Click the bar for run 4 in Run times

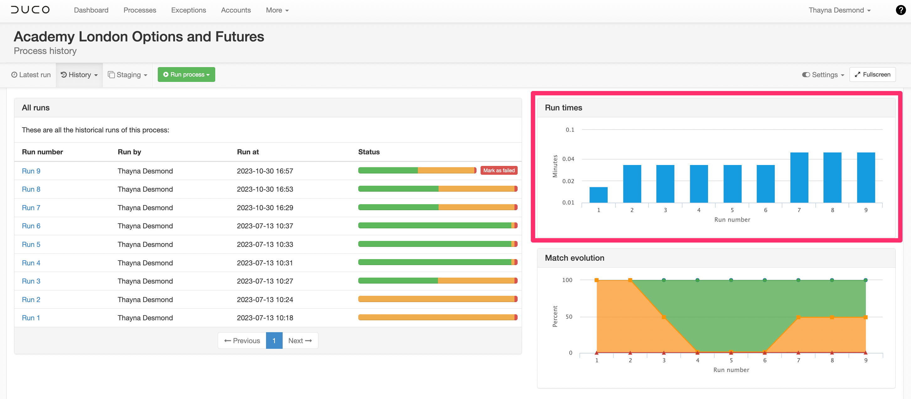(x=699, y=184)
